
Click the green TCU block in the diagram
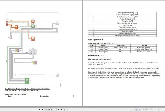tap(27, 81)
